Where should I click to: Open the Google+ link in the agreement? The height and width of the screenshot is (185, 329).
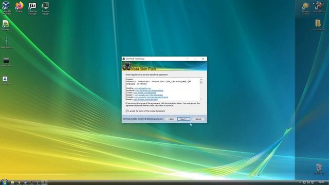coord(149,95)
